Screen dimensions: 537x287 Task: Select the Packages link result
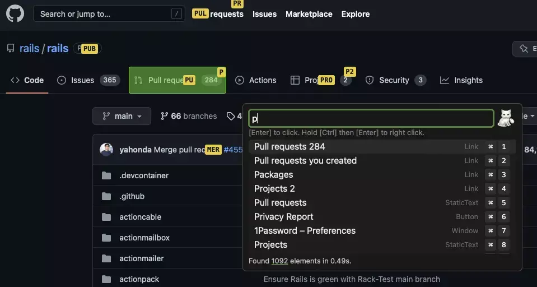(273, 174)
